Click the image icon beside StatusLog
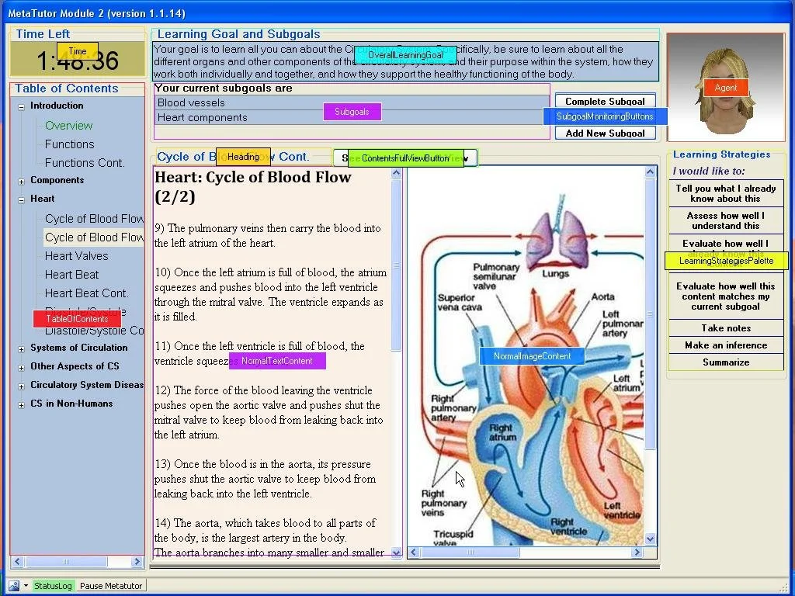This screenshot has width=795, height=596. tap(14, 586)
